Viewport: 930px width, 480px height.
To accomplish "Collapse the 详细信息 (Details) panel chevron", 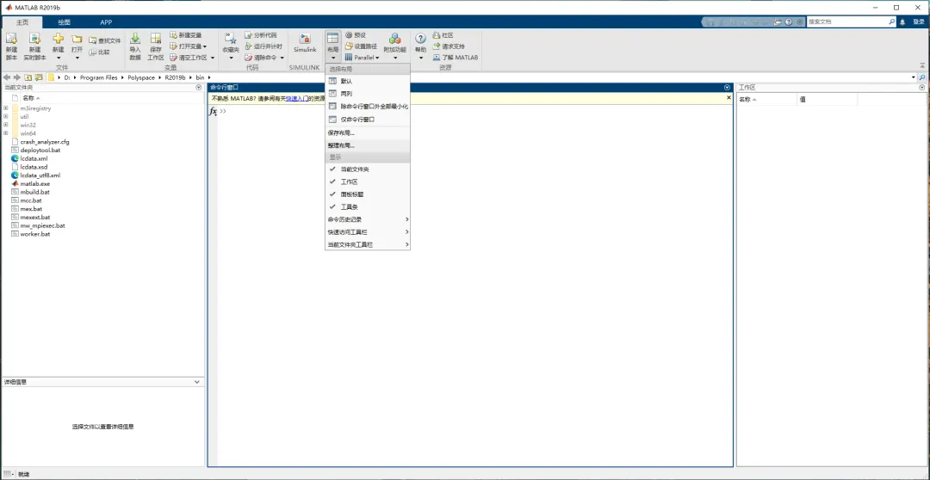I will (x=198, y=382).
